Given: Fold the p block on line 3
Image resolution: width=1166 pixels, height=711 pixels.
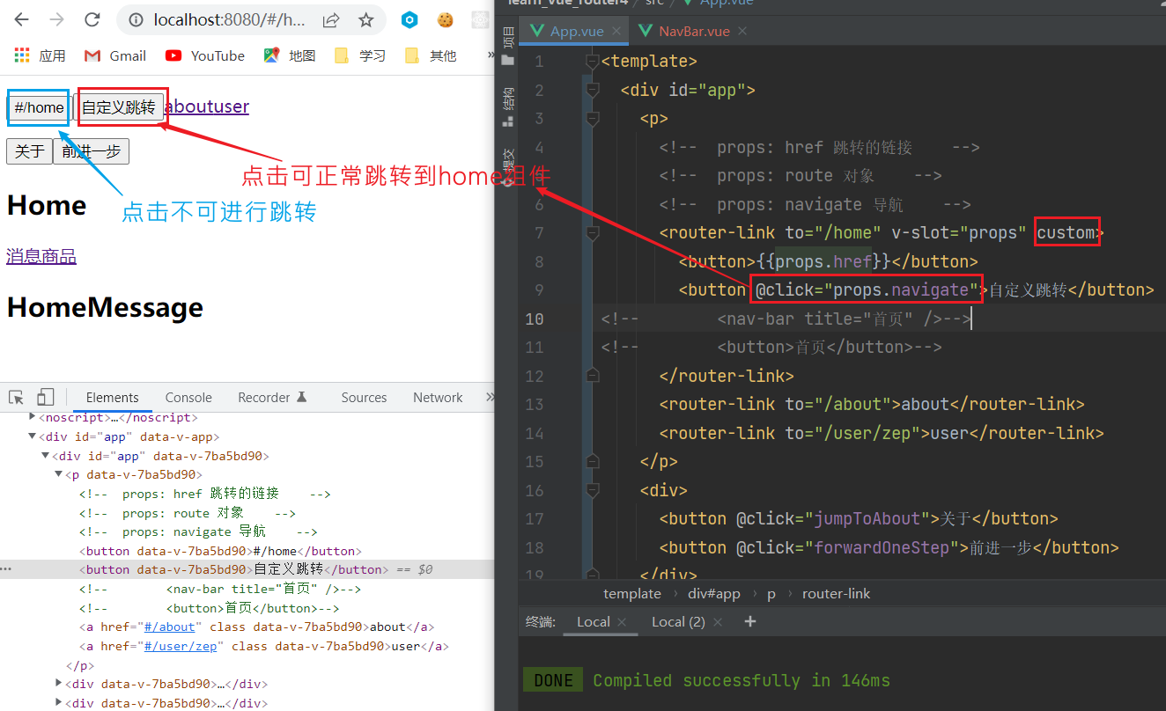Looking at the screenshot, I should click(x=593, y=118).
